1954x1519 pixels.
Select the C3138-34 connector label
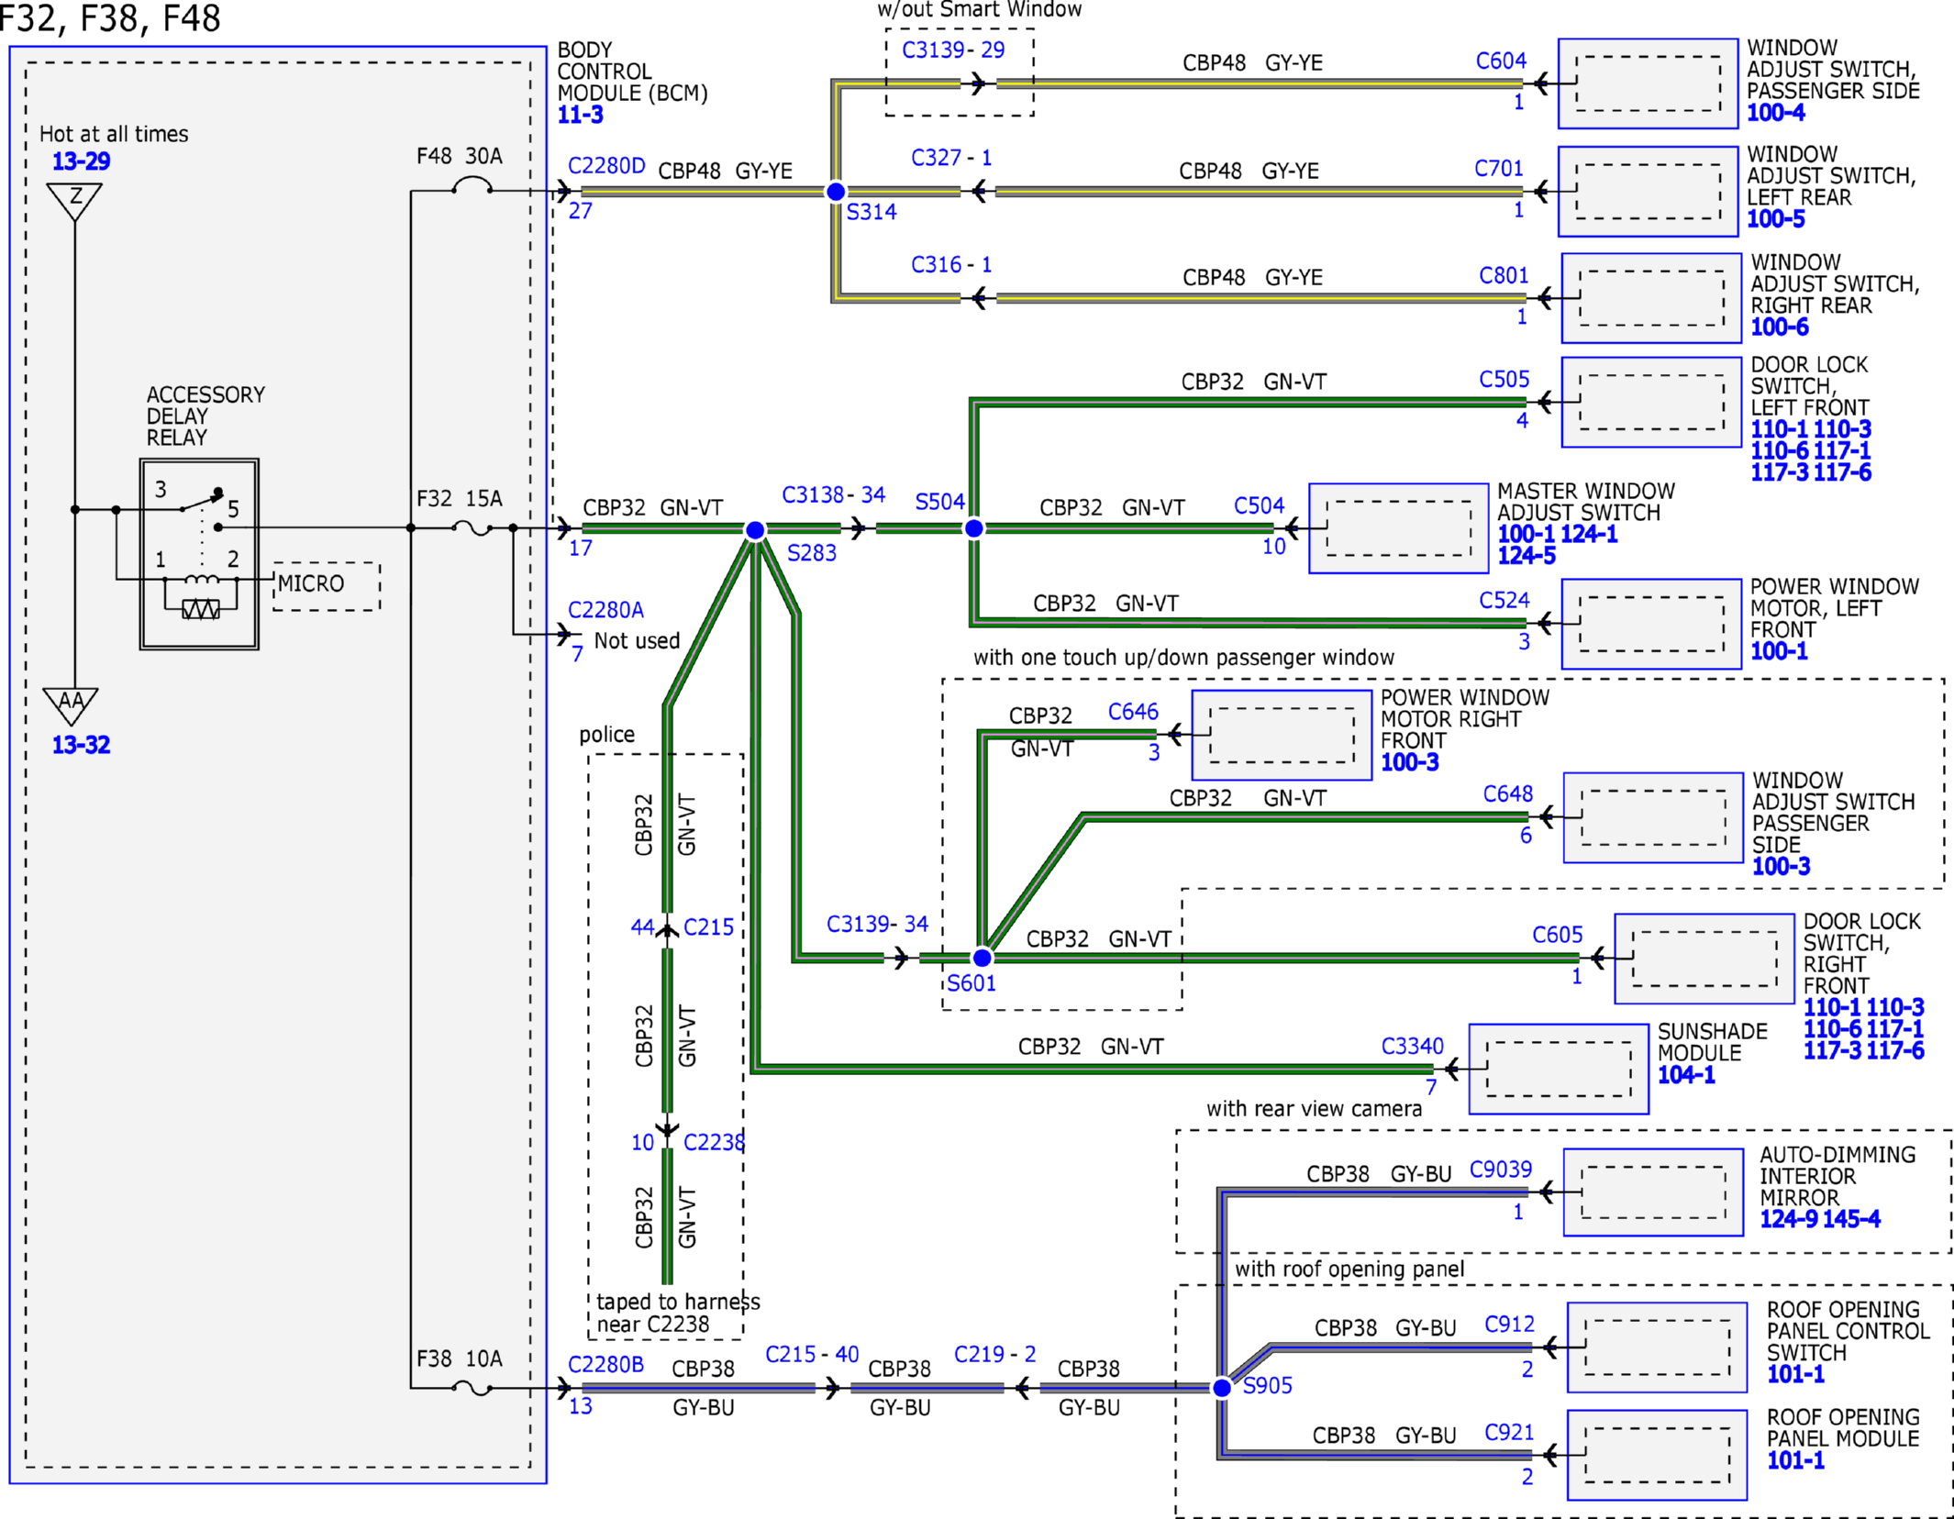point(834,494)
